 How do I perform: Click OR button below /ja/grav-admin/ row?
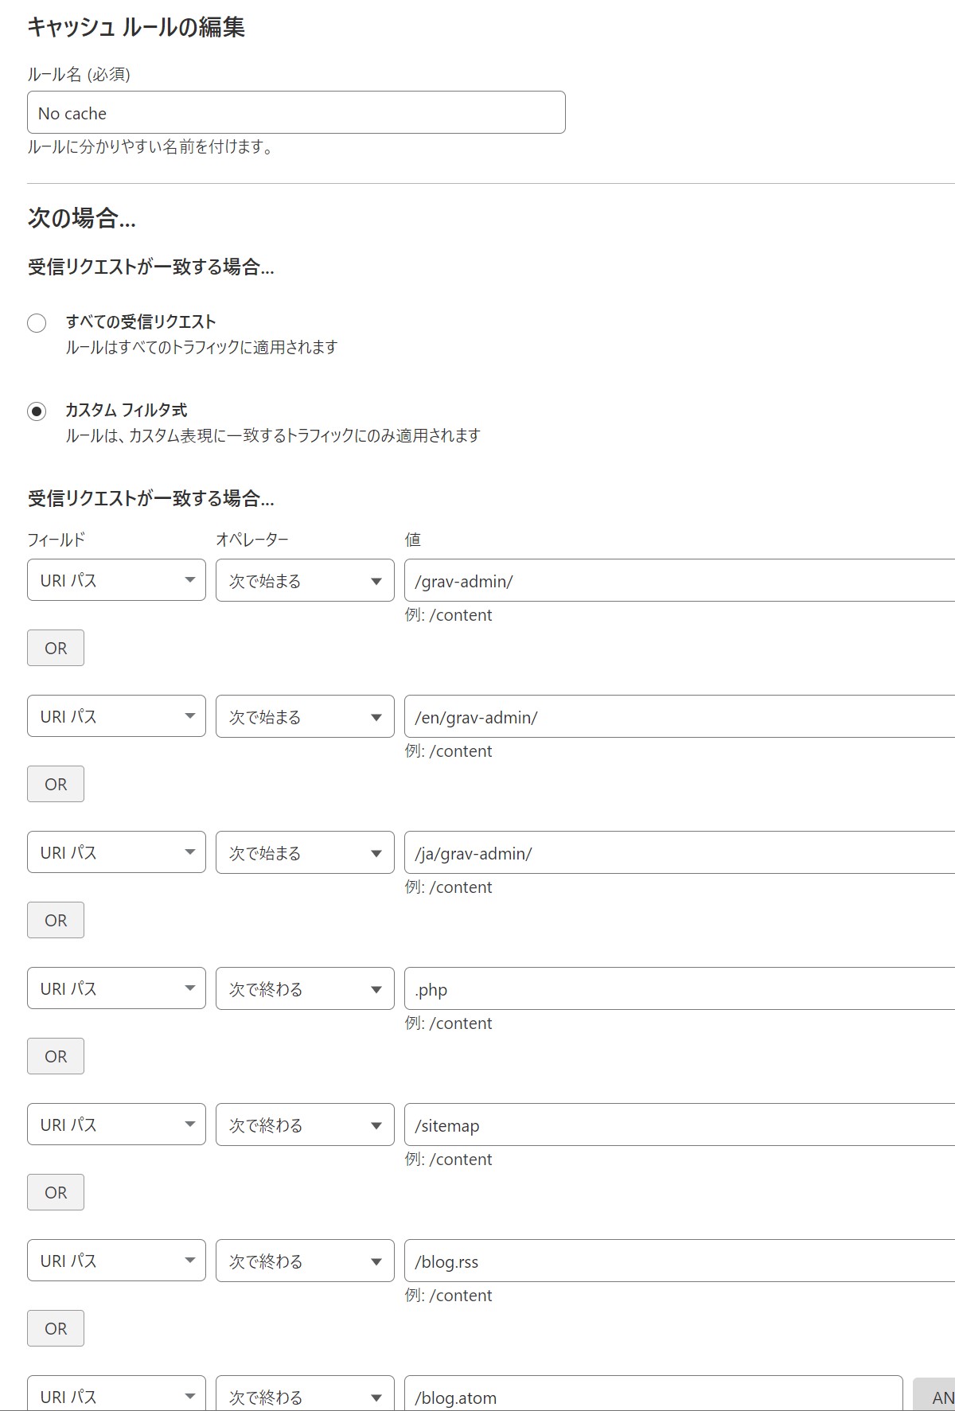point(56,920)
